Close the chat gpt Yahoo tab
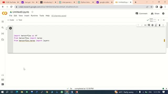 [x=37, y=2]
